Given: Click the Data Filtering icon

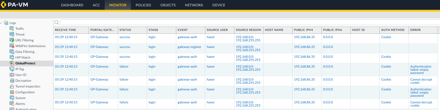Looking at the screenshot, I should (12, 52).
